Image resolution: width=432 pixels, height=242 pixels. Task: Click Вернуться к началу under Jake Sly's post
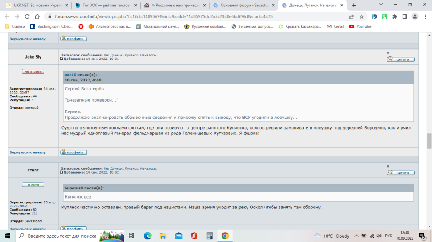click(28, 152)
